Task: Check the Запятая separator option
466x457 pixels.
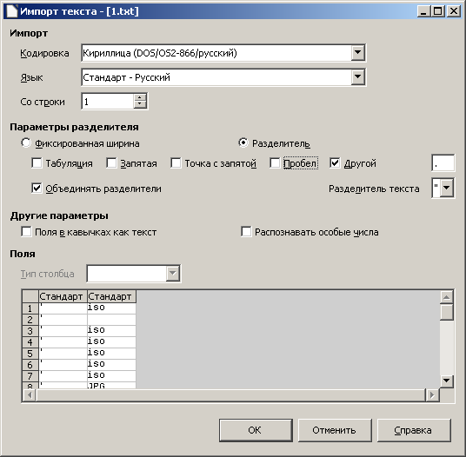Action: coord(111,163)
